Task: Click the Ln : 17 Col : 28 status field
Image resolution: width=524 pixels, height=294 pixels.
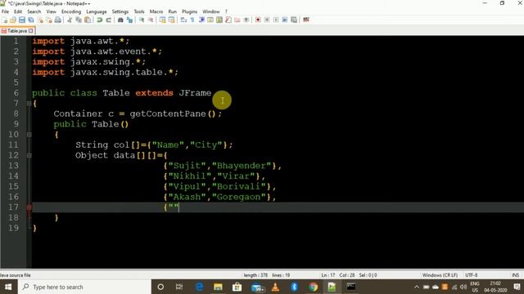Action: (x=338, y=275)
